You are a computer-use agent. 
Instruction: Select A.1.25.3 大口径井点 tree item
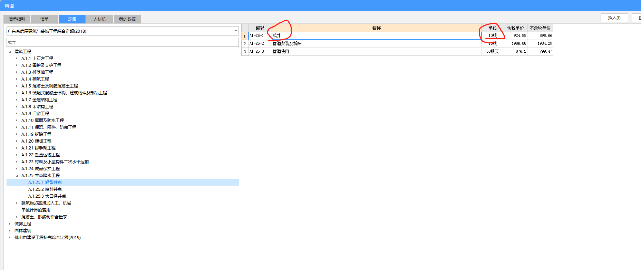tap(47, 196)
